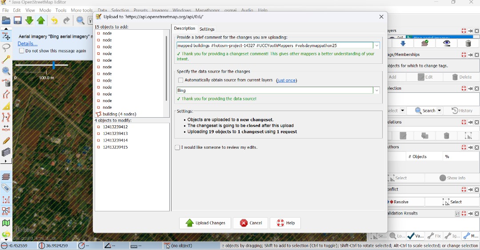Open the Tools menu
This screenshot has height=250, width=480.
tap(61, 10)
